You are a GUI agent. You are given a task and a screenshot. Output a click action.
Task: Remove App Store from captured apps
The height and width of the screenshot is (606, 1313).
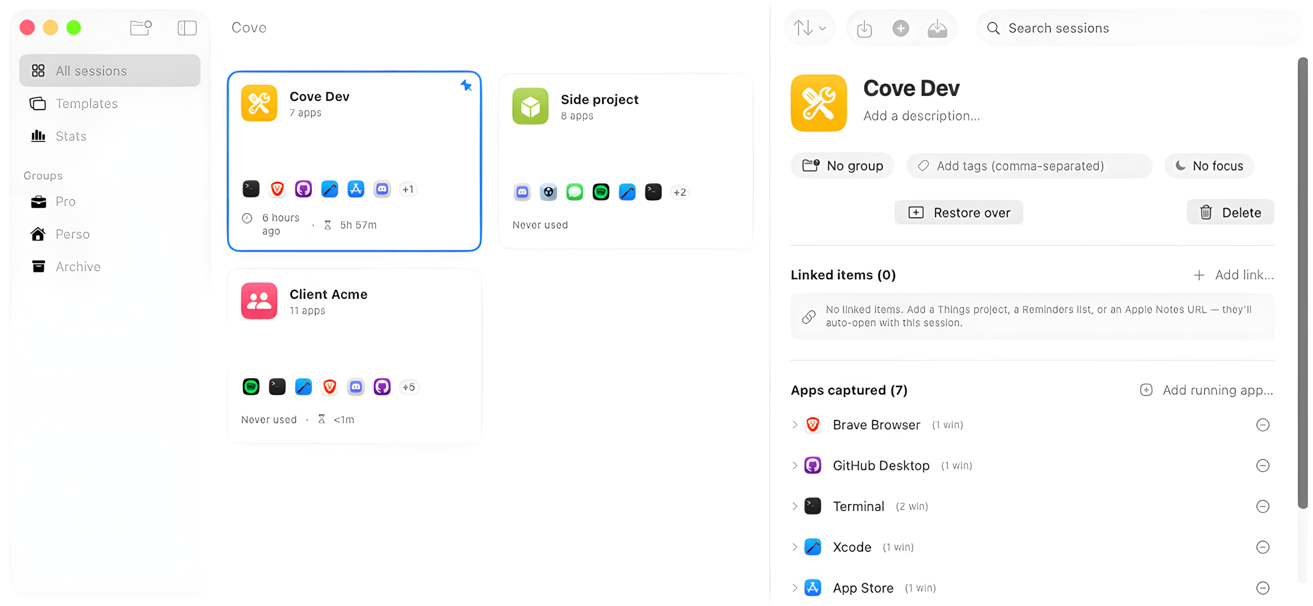[1263, 589]
